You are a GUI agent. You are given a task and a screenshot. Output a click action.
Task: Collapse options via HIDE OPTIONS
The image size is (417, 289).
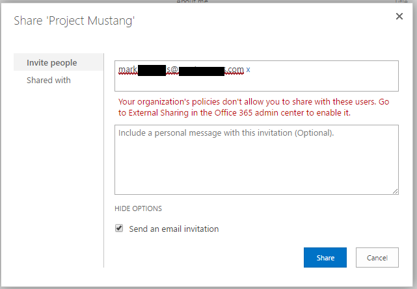pos(138,208)
